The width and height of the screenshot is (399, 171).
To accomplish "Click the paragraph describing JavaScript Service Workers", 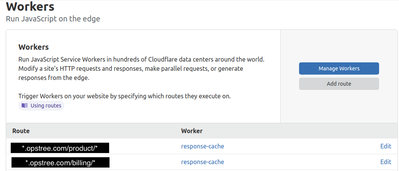I will click(x=141, y=69).
